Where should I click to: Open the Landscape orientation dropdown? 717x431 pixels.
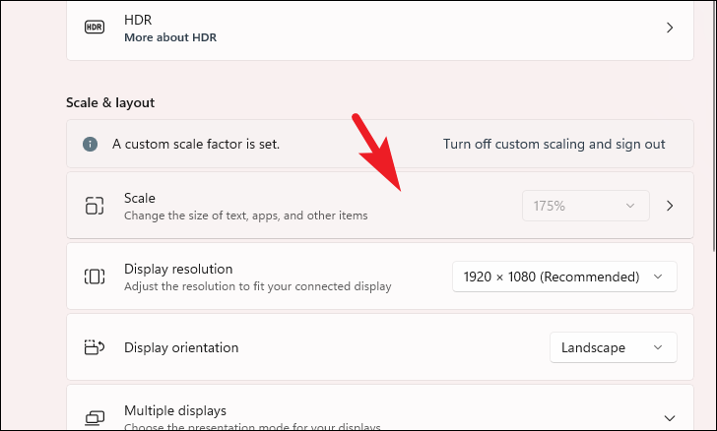point(613,347)
